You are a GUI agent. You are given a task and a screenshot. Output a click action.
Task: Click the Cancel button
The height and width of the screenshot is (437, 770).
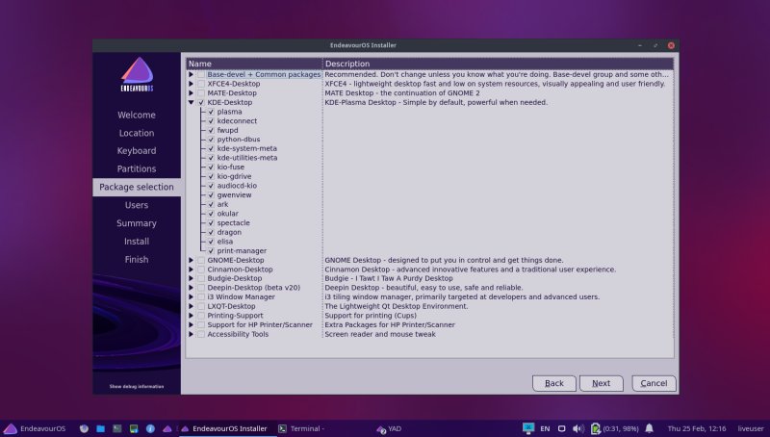pos(654,383)
